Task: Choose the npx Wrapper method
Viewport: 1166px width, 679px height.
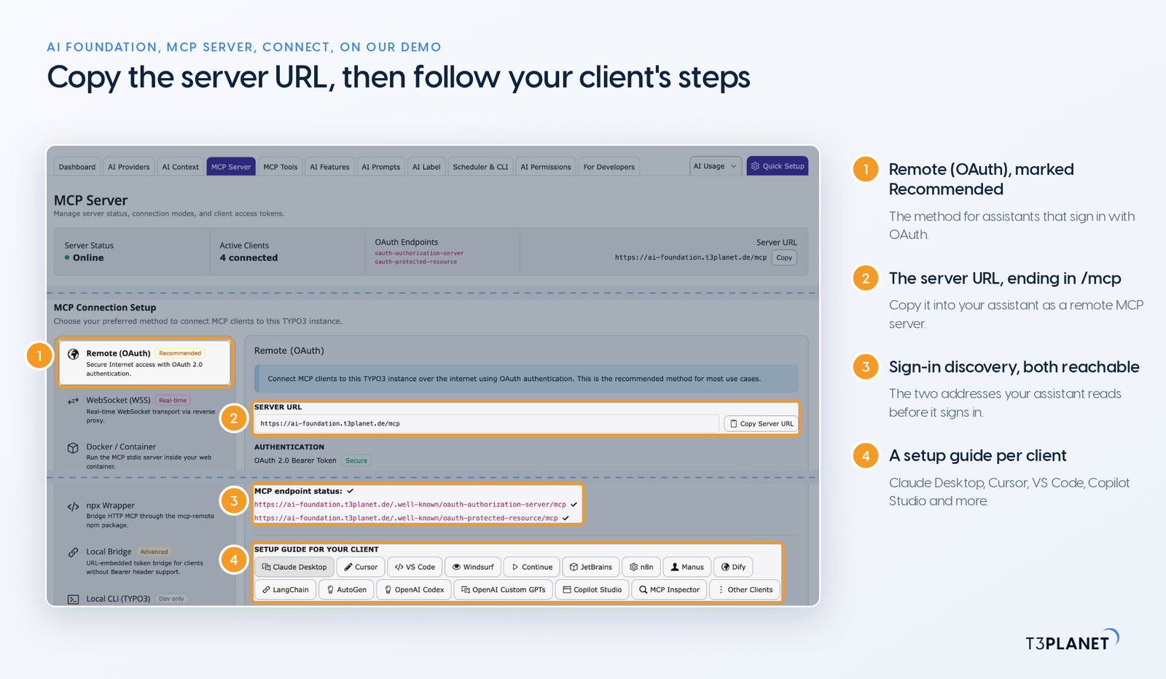Action: pos(144,514)
